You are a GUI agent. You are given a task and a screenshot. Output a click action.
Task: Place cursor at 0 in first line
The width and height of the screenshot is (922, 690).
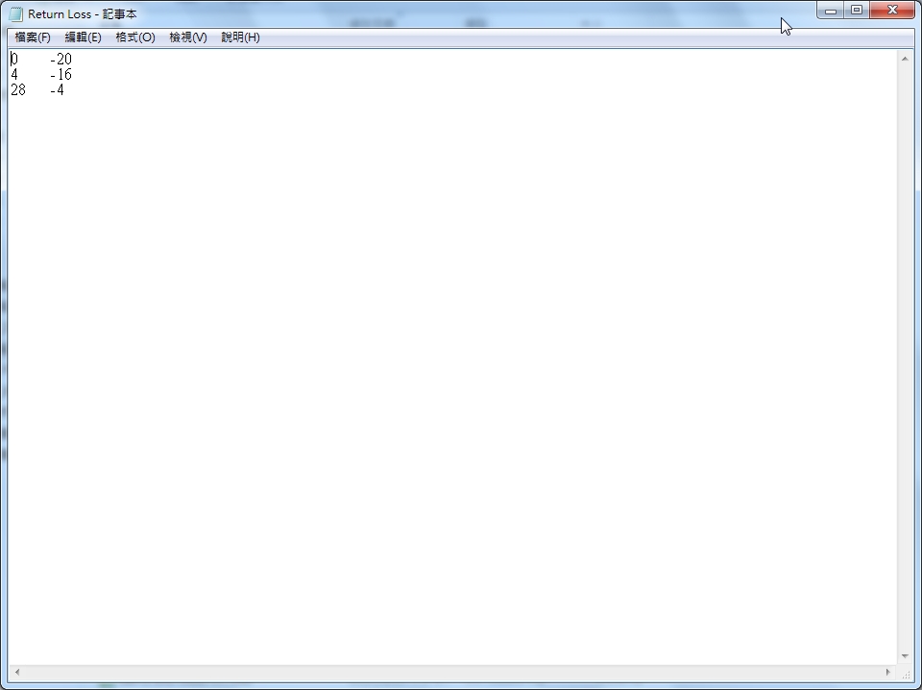(x=14, y=59)
